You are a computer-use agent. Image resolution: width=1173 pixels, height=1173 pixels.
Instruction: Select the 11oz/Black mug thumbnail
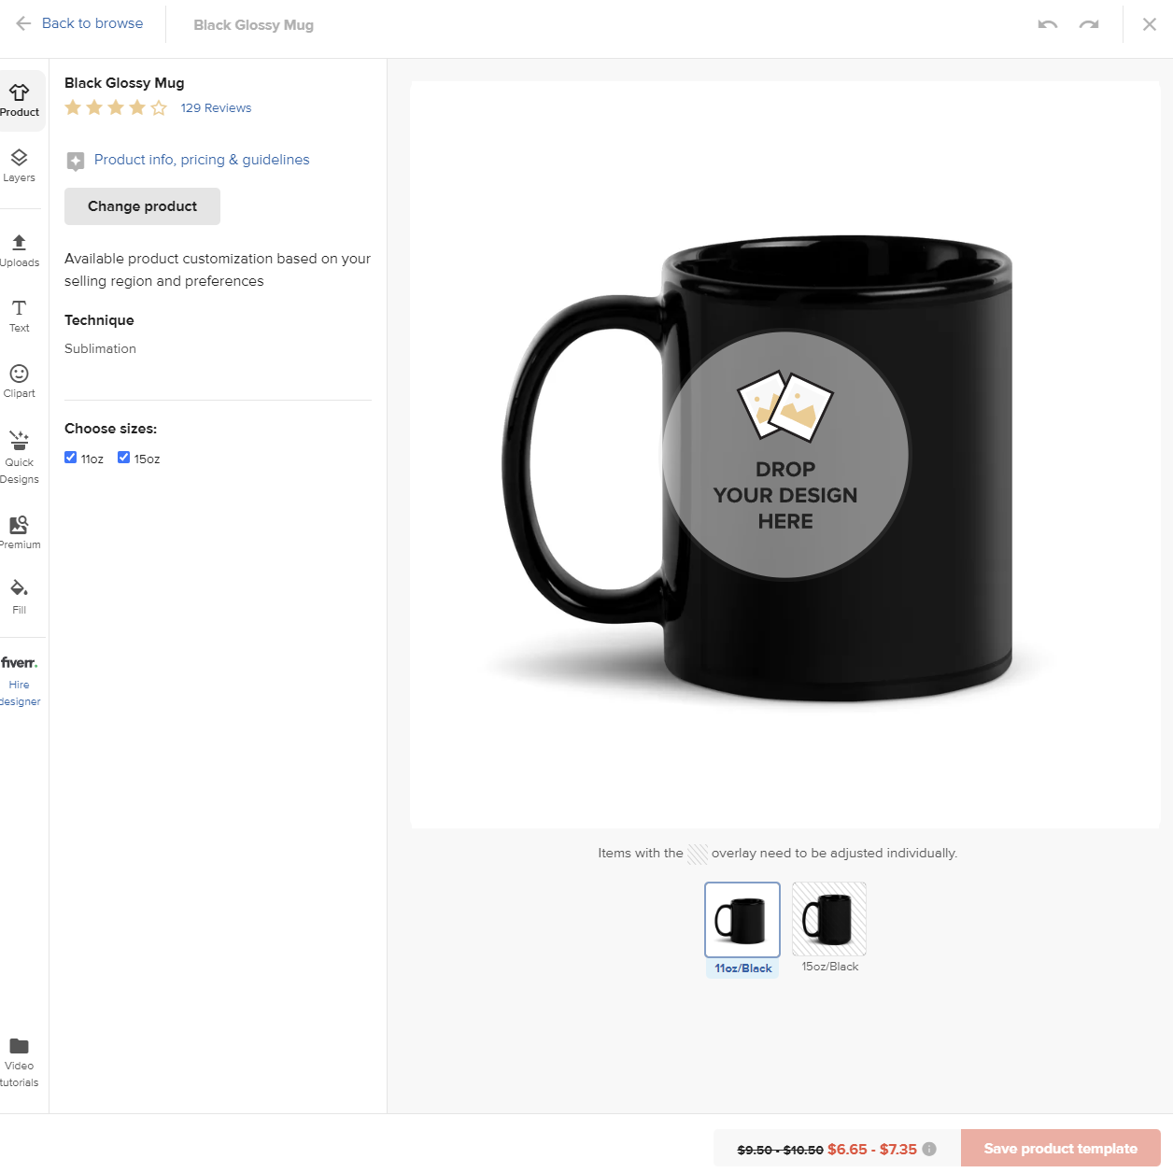click(x=742, y=920)
